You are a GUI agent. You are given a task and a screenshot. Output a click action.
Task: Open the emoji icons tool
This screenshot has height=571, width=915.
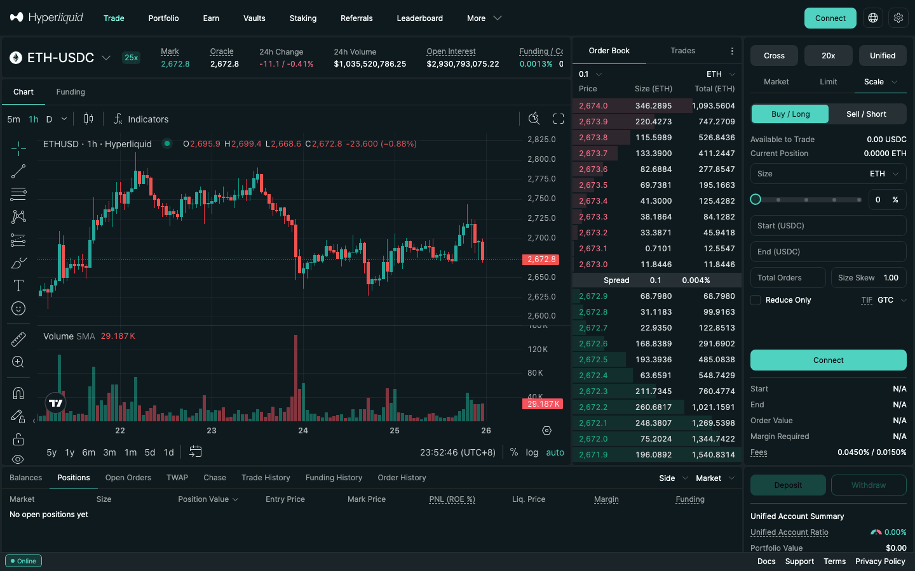18,308
